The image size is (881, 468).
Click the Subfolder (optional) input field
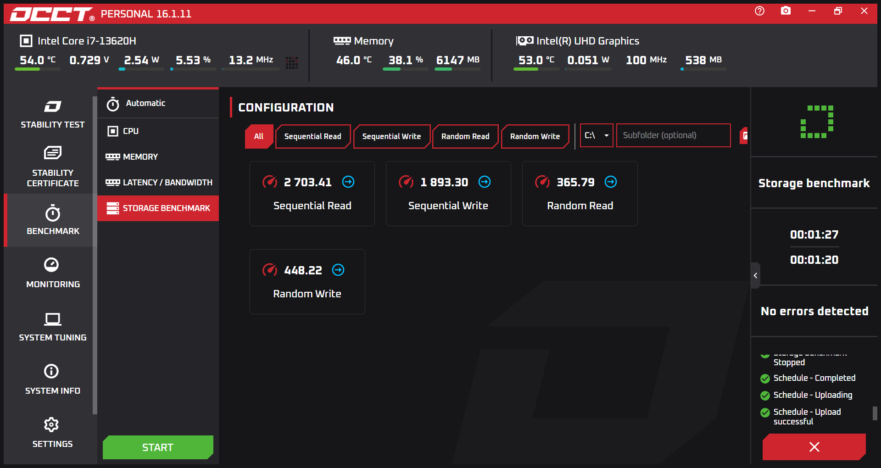673,135
